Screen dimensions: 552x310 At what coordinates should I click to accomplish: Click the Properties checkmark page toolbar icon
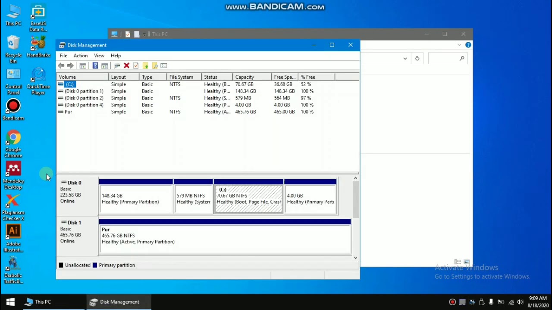click(136, 65)
